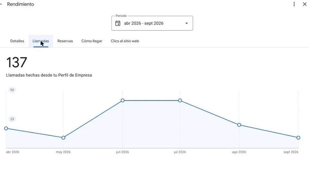Open the Clics al sitio web tab
Viewport: 309px width, 193px height.
[x=125, y=41]
